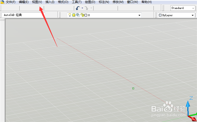The width and height of the screenshot is (197, 122).
Task: Toggle layer 0 viewport freeze icon
Action: [x=78, y=15]
